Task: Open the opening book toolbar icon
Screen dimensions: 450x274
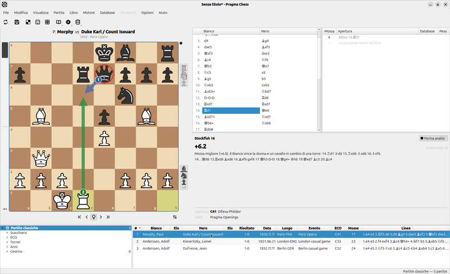Action: pos(59,22)
